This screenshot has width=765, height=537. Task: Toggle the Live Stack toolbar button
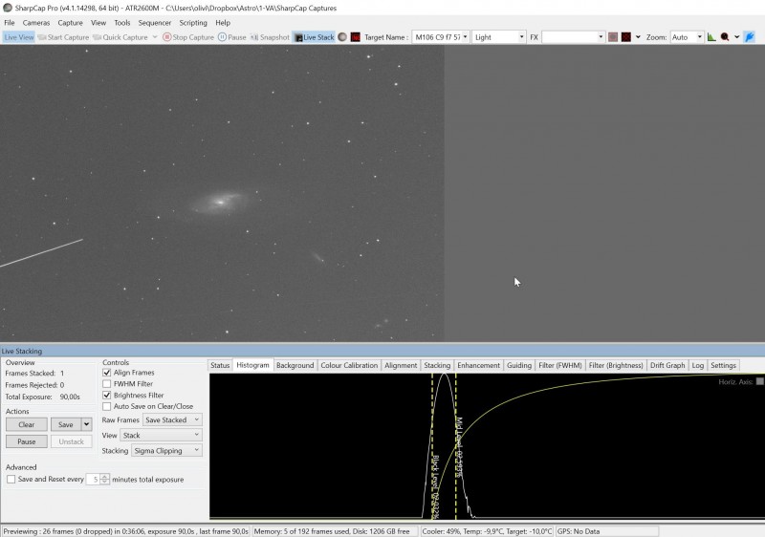[x=314, y=37]
